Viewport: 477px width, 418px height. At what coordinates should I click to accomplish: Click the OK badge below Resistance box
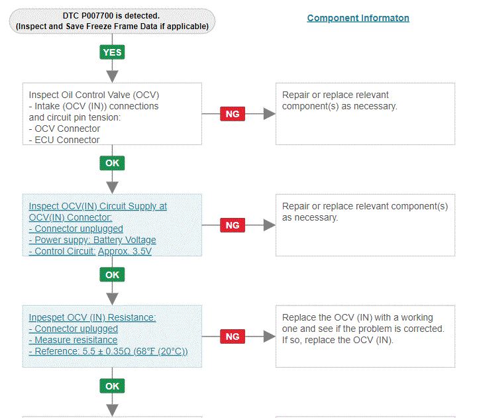[112, 386]
